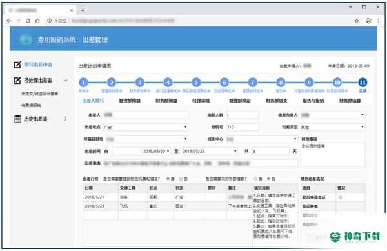Viewport: 387px width, 251px height.
Task: Switch to the 管理部预算 tab
Action: (x=130, y=101)
